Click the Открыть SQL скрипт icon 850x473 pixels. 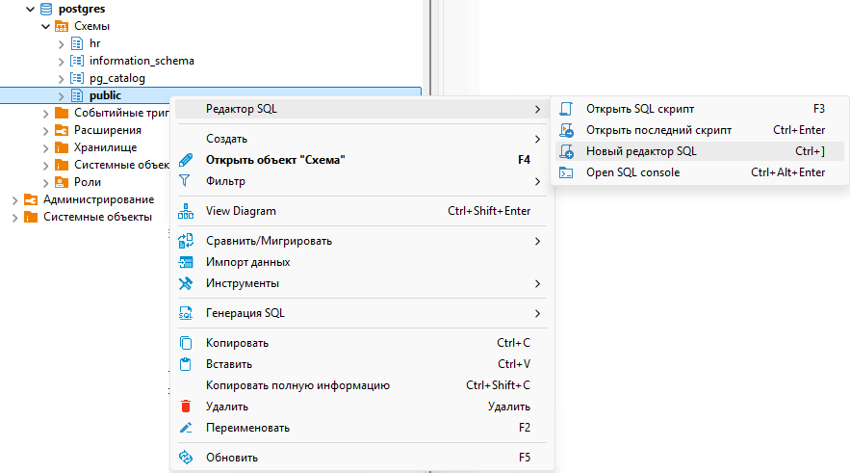[x=566, y=109]
